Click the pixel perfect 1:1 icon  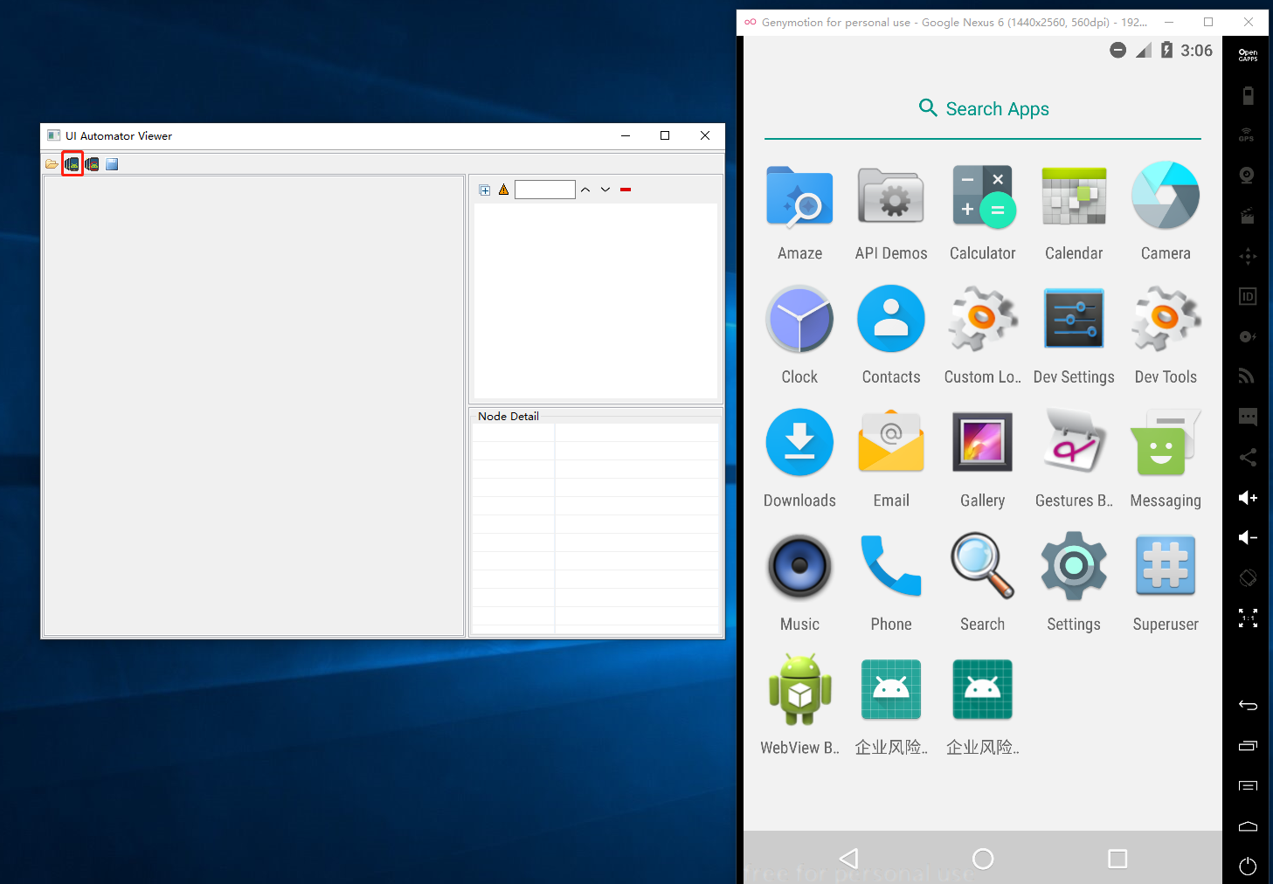1248,618
